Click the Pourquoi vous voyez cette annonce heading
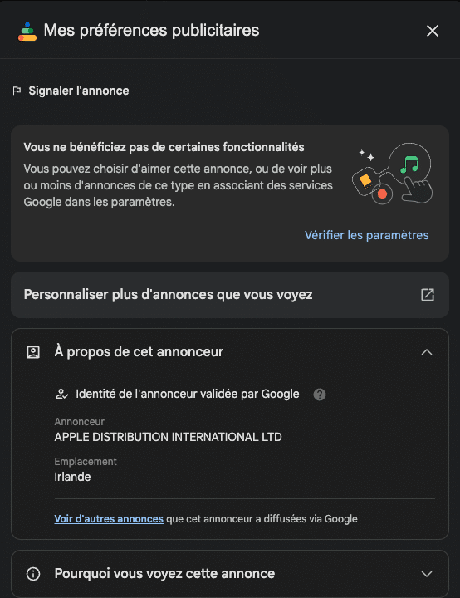The image size is (460, 598). point(164,574)
